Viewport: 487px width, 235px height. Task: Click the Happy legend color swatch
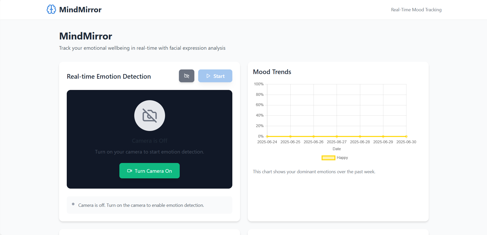coord(328,158)
